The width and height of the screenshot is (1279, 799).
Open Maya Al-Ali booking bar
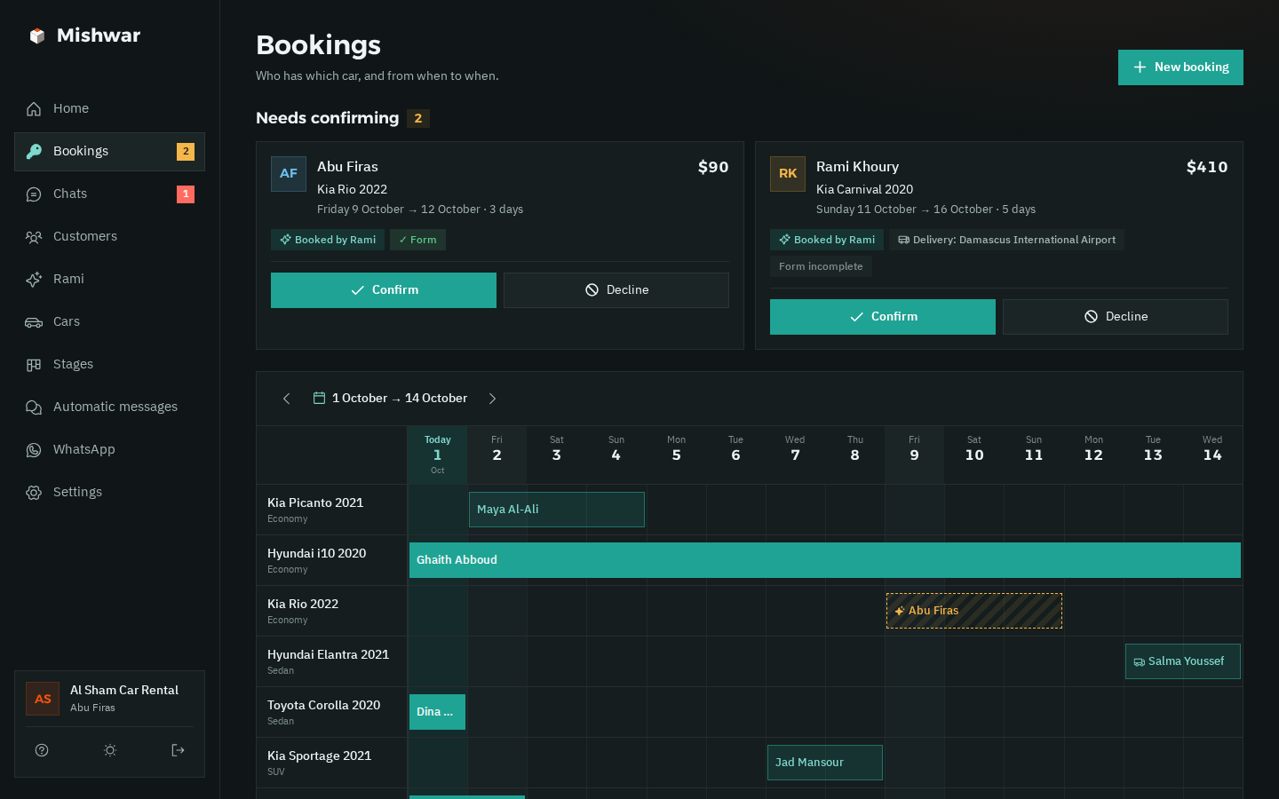pyautogui.click(x=557, y=510)
